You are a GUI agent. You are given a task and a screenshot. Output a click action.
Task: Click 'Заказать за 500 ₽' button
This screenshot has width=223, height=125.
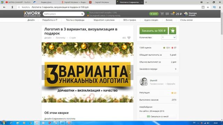pyautogui.click(x=153, y=31)
